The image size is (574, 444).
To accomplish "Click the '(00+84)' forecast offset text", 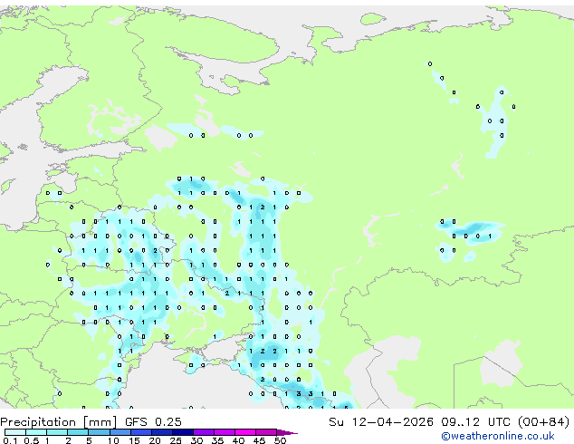I will point(544,422).
